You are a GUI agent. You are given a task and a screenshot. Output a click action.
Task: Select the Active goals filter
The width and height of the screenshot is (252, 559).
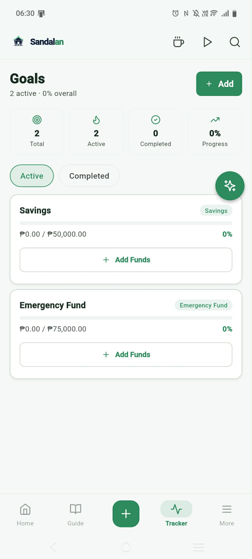tap(32, 176)
